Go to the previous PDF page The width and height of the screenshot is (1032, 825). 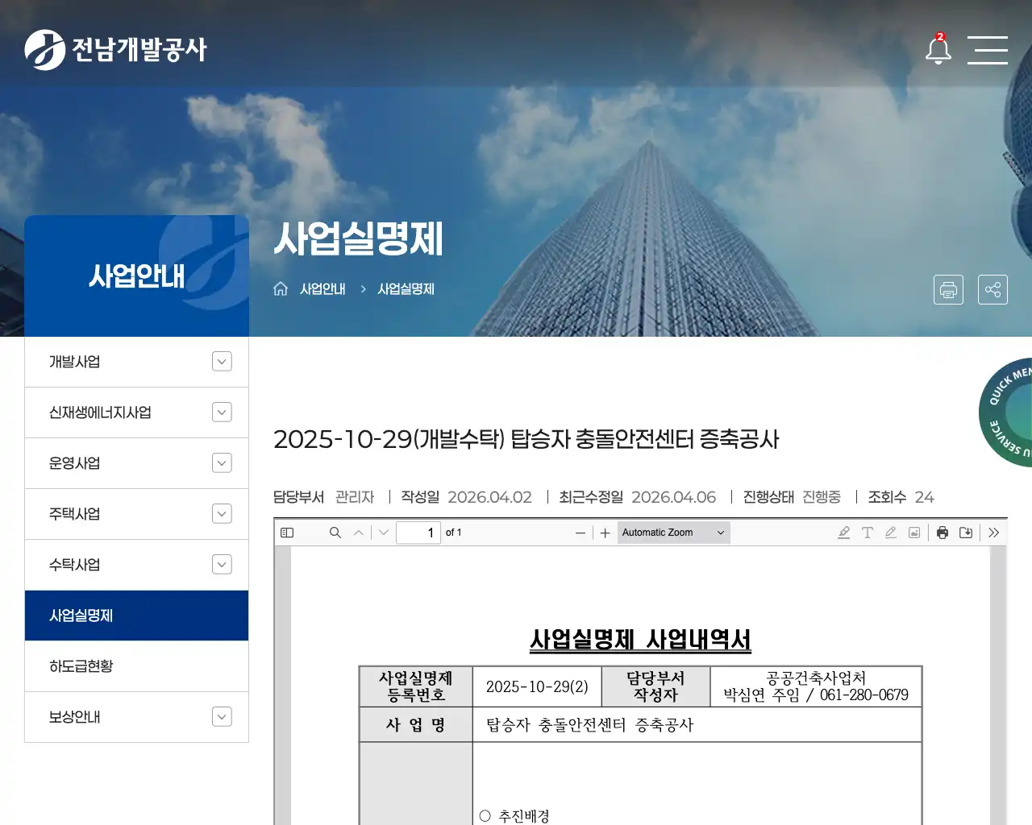pyautogui.click(x=359, y=533)
